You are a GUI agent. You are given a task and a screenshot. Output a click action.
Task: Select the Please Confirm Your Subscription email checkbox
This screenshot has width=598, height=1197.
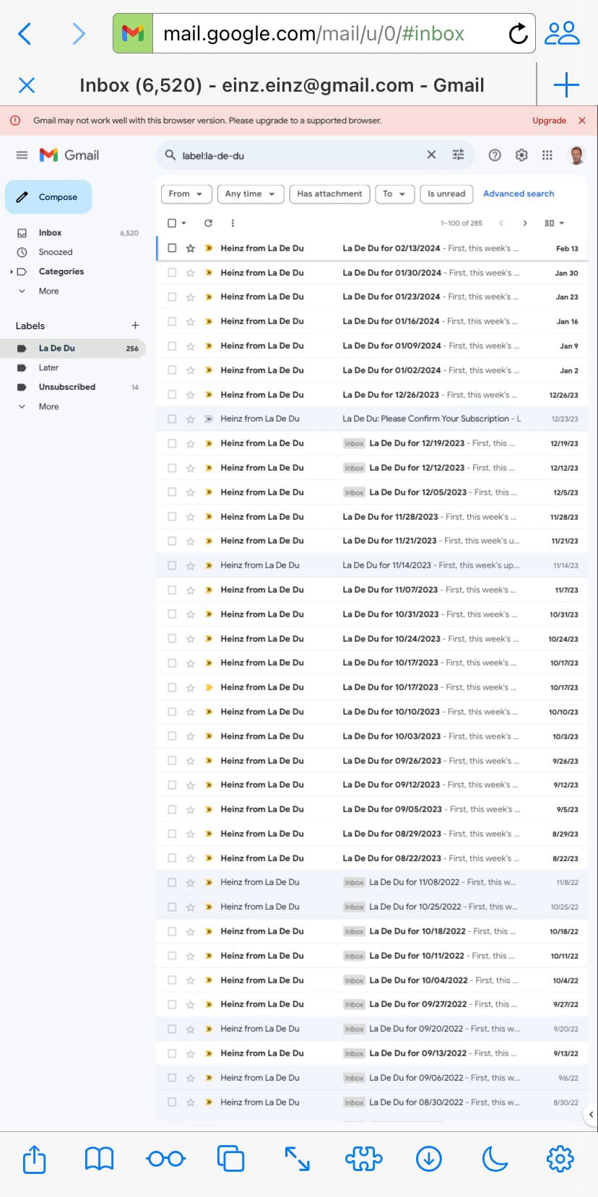point(172,419)
